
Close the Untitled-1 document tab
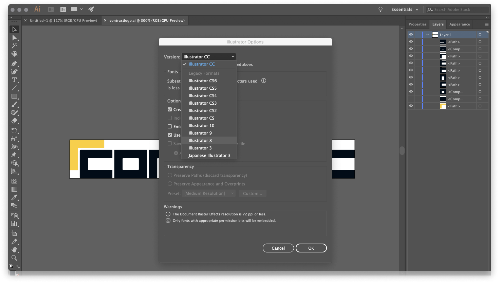coord(25,20)
